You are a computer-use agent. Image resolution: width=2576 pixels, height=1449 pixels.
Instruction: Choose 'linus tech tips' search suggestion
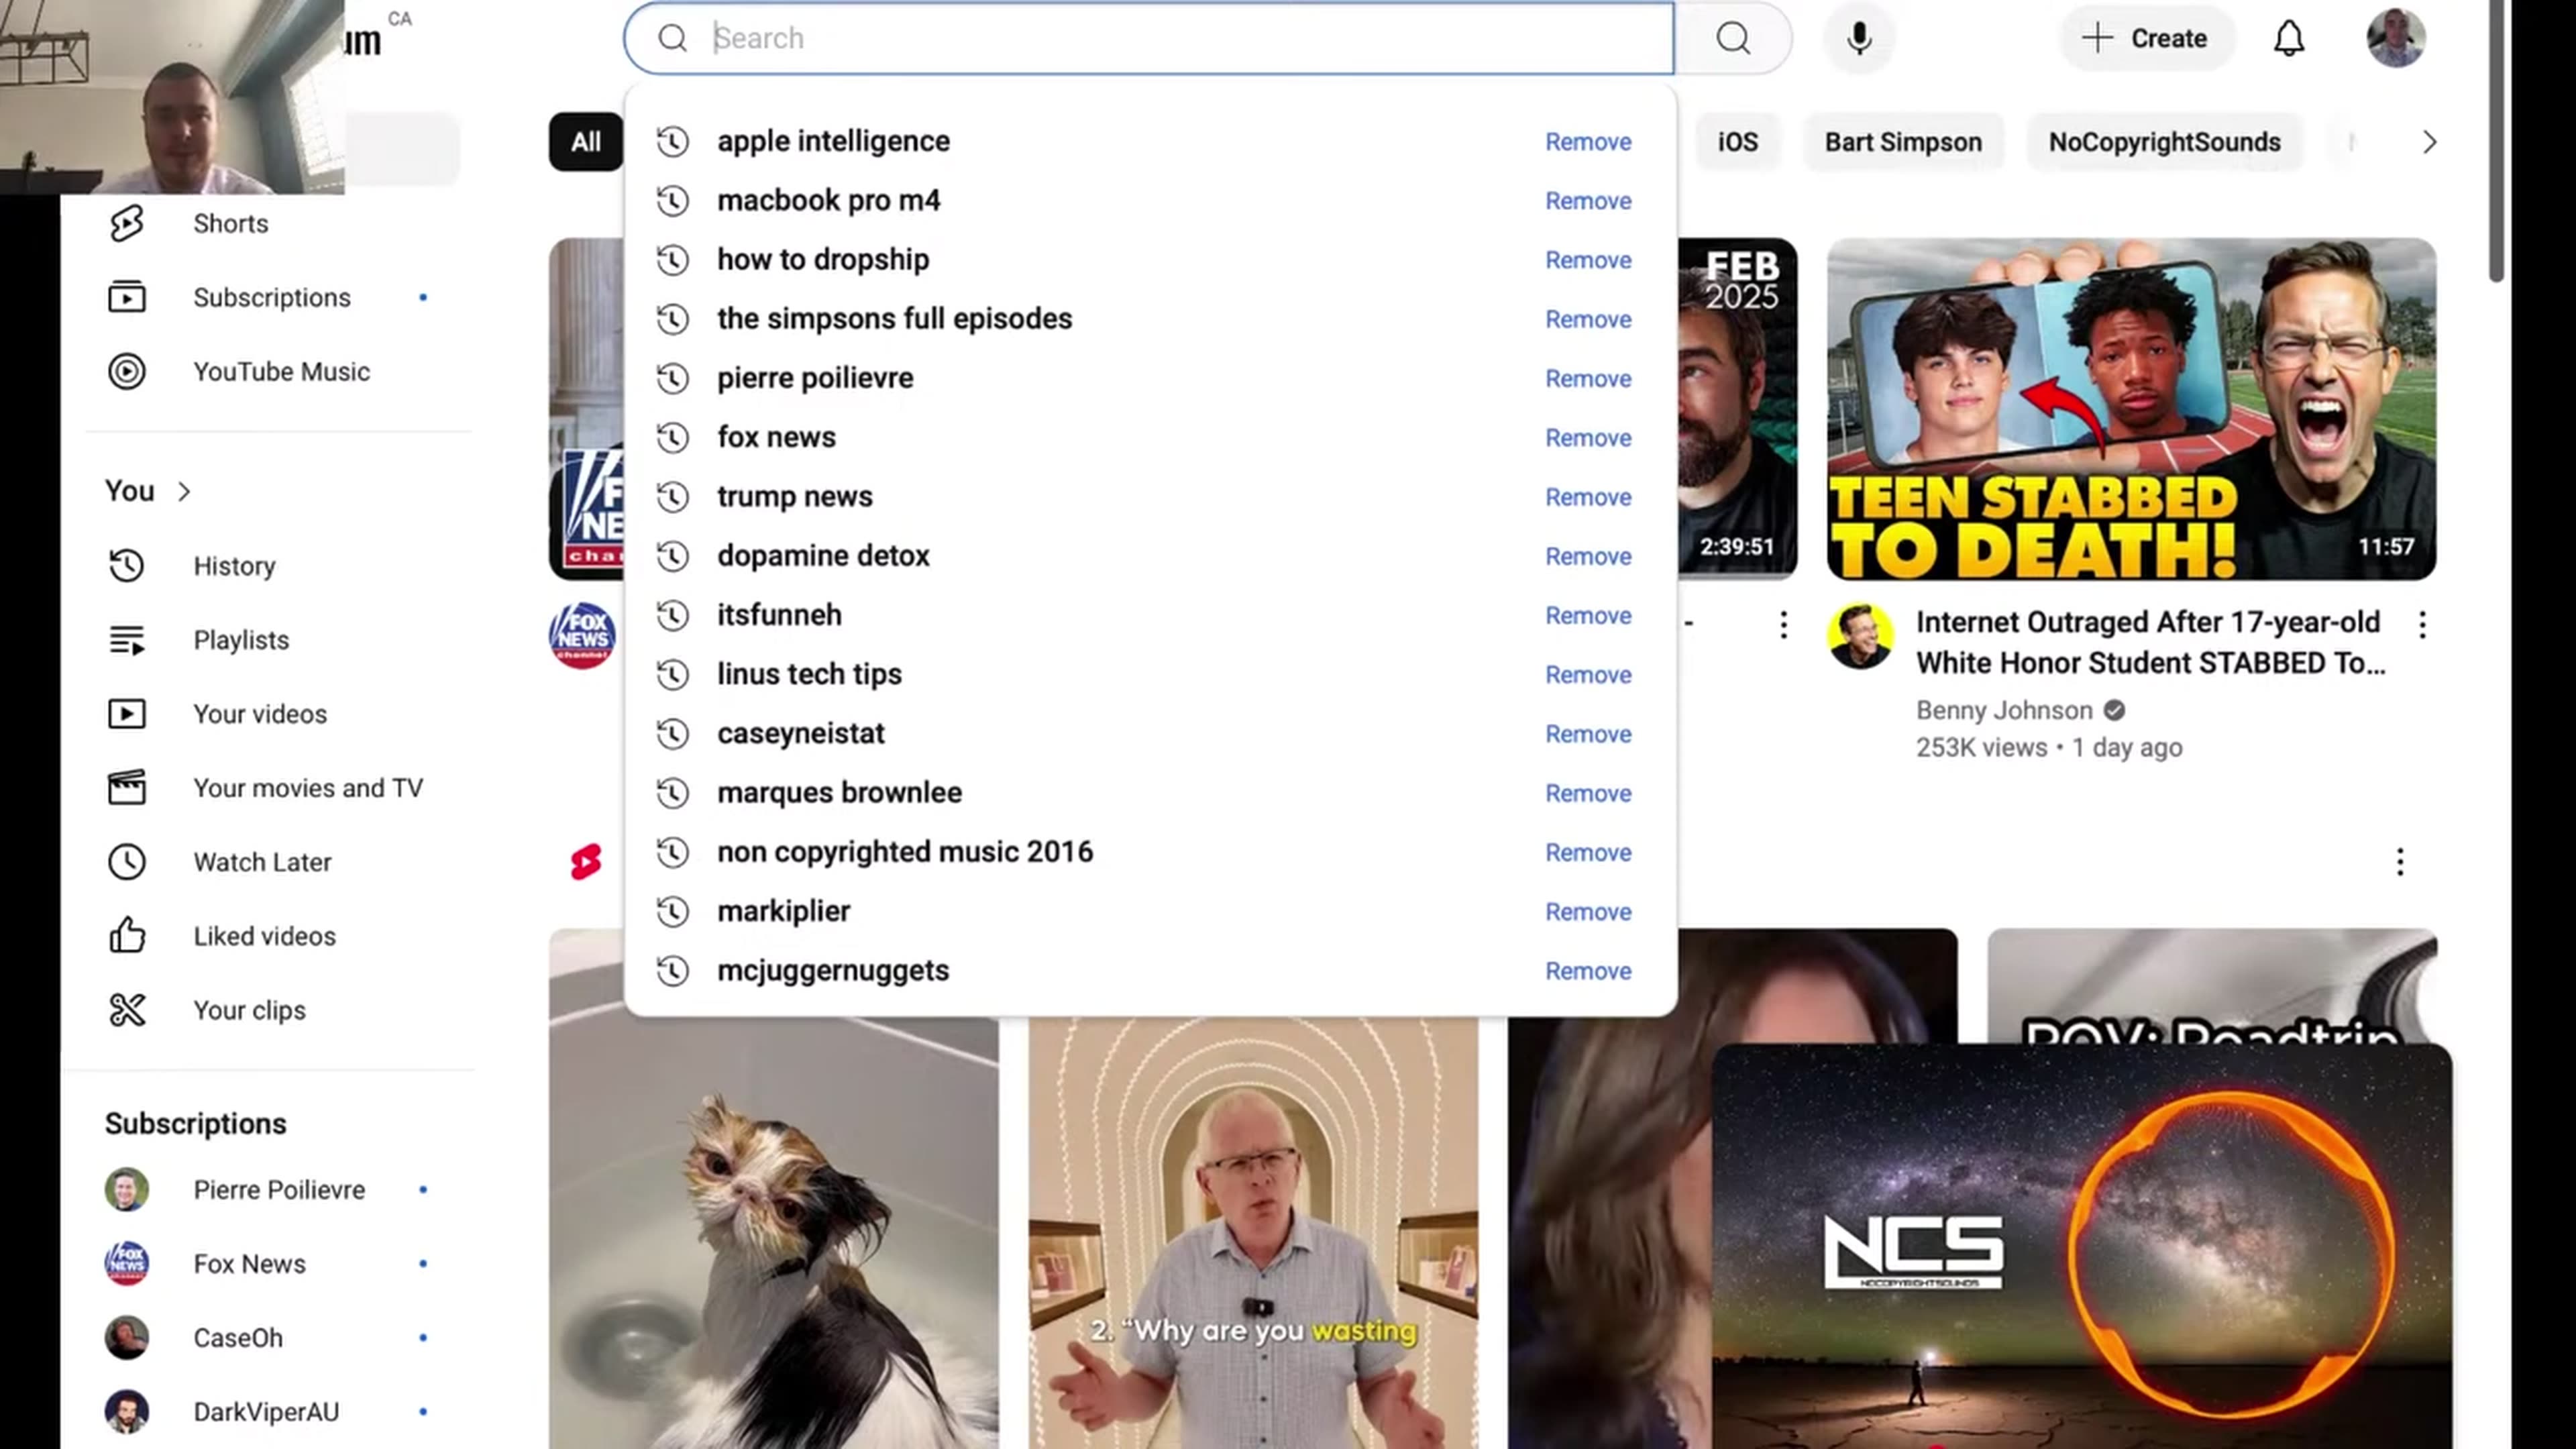click(808, 674)
